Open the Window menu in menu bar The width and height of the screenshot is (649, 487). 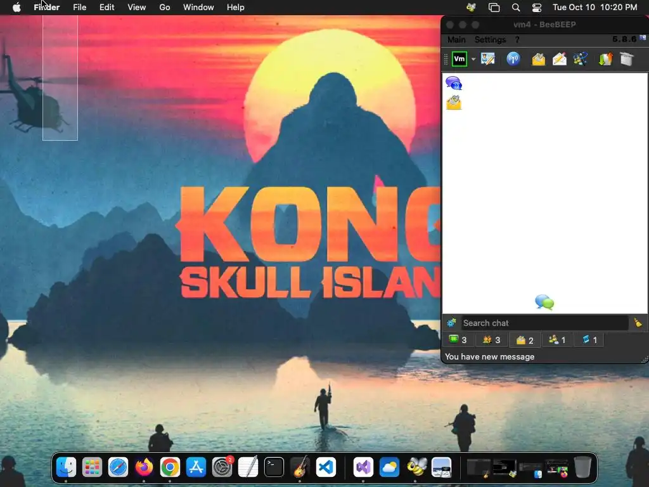pyautogui.click(x=198, y=8)
